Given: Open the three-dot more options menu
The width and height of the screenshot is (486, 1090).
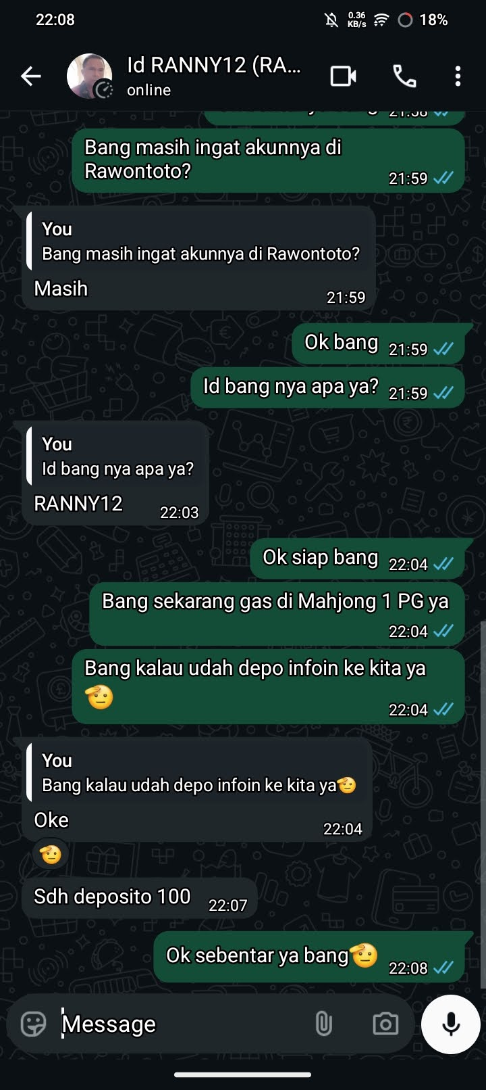Looking at the screenshot, I should tap(458, 76).
